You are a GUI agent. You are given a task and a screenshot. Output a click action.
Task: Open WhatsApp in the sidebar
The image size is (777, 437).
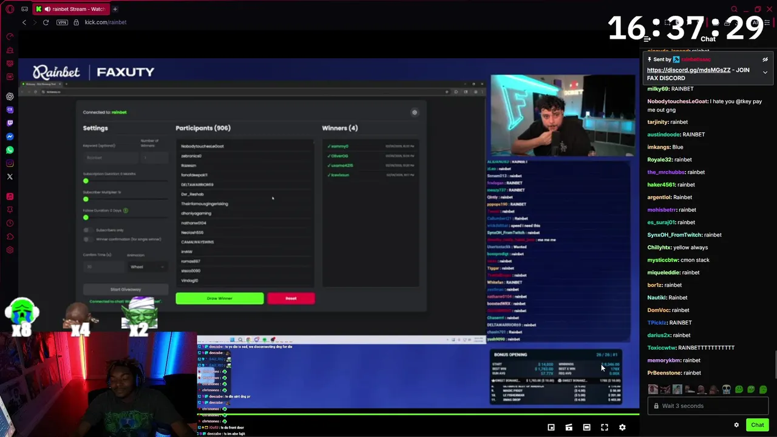[x=10, y=150]
